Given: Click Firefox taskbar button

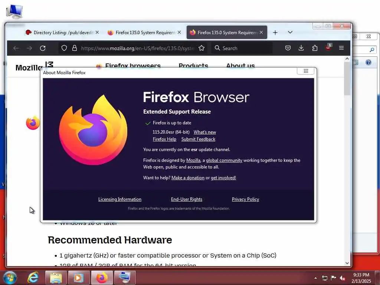Looking at the screenshot, I should point(102,278).
